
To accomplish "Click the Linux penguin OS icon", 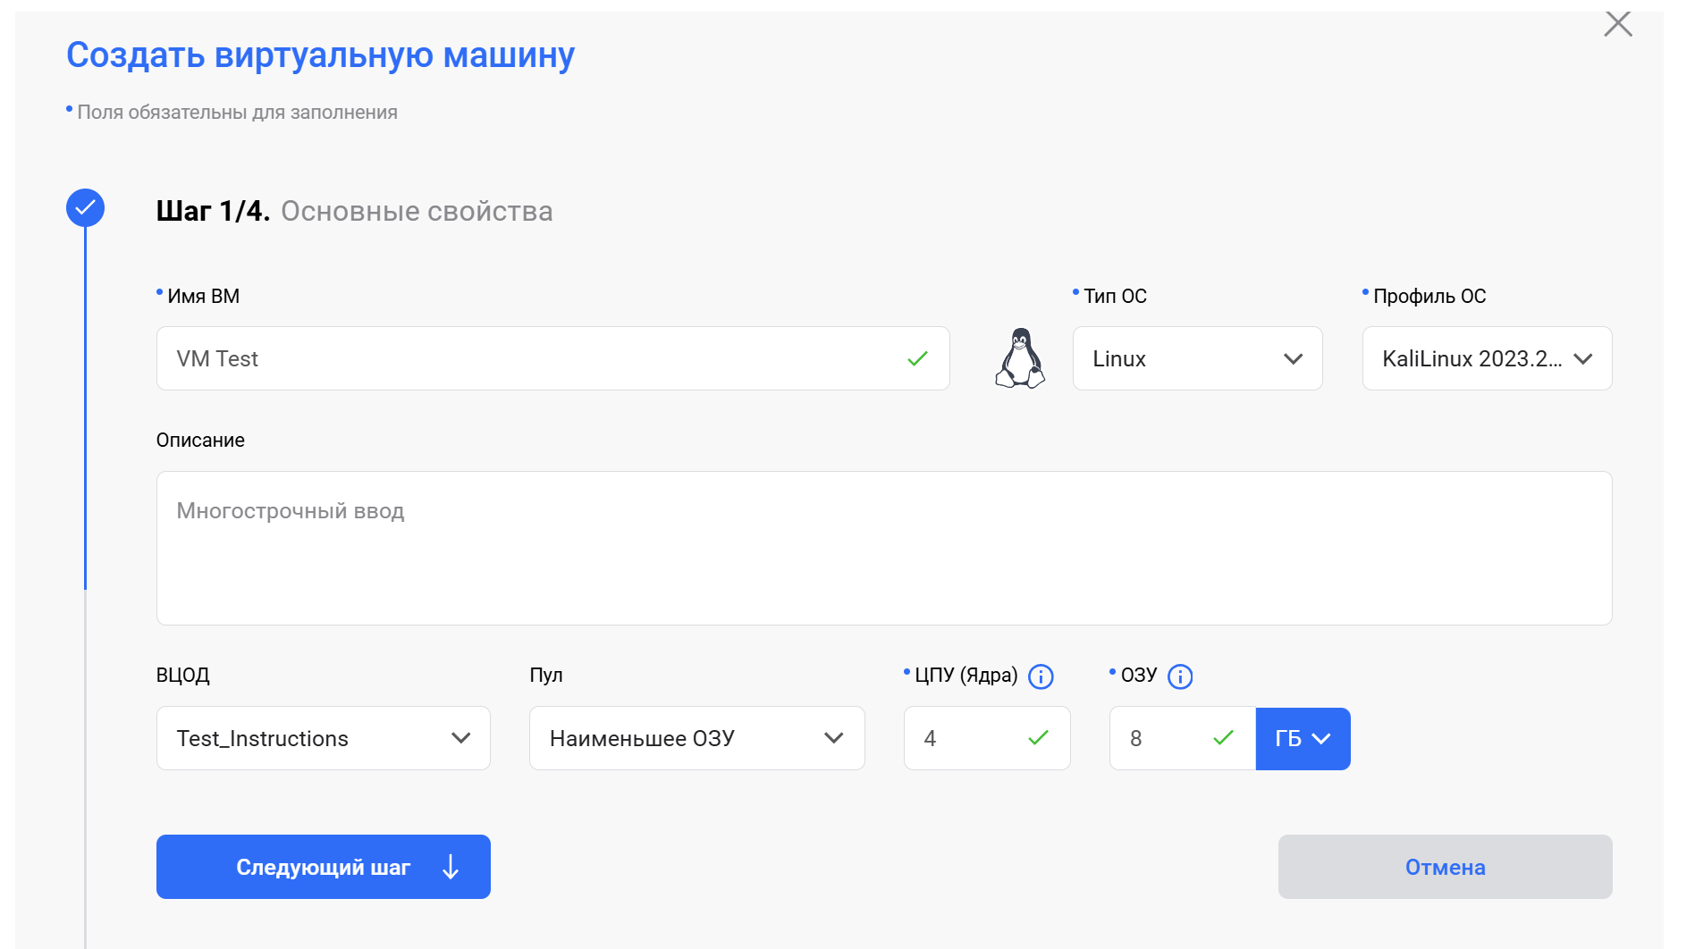I will [1020, 358].
